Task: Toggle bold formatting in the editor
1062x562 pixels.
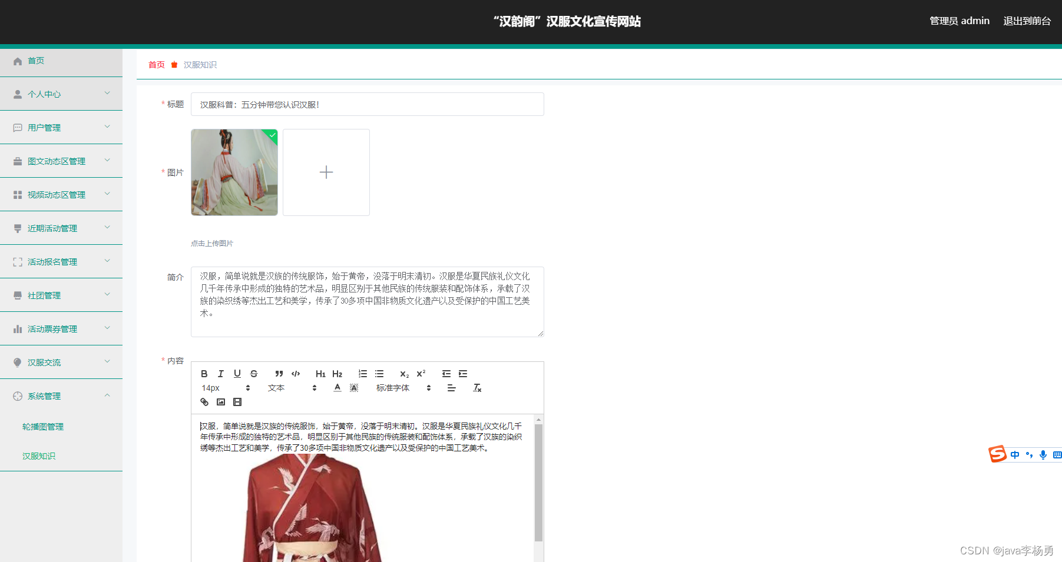Action: [x=204, y=374]
